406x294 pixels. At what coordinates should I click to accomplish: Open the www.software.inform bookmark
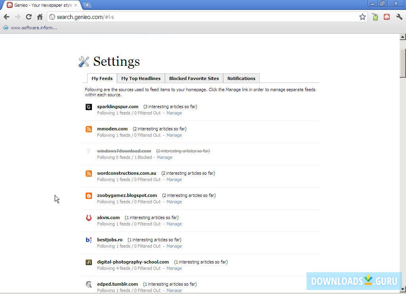[30, 28]
